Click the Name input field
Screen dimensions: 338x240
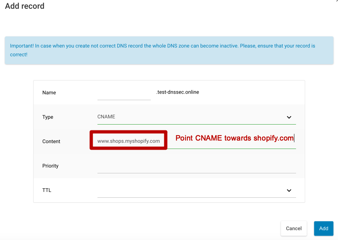point(124,93)
